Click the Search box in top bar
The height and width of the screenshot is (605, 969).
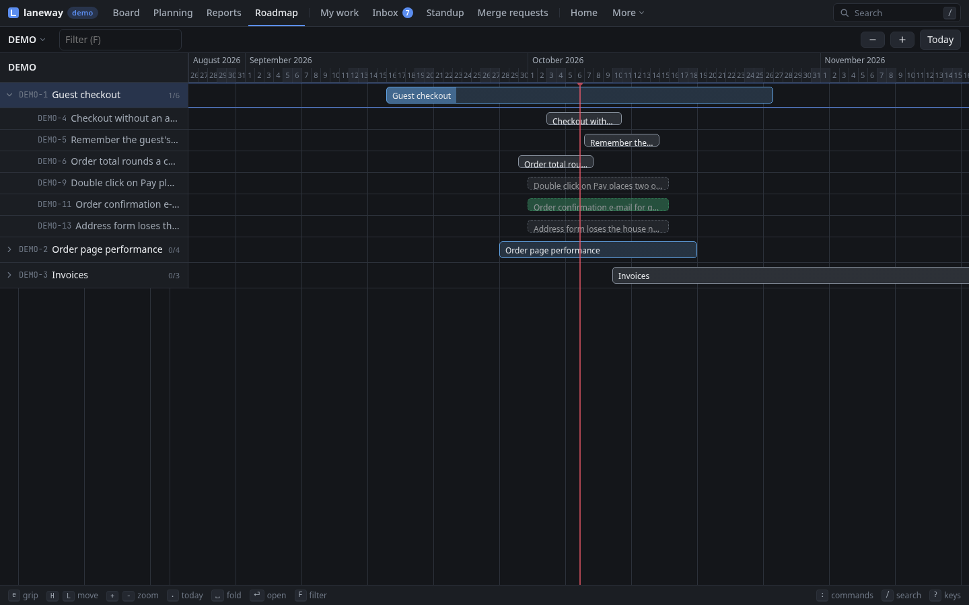pyautogui.click(x=897, y=13)
